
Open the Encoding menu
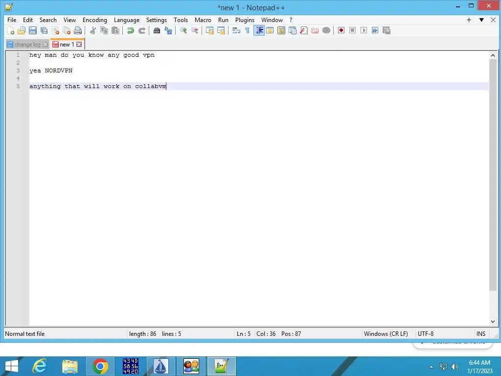[95, 20]
